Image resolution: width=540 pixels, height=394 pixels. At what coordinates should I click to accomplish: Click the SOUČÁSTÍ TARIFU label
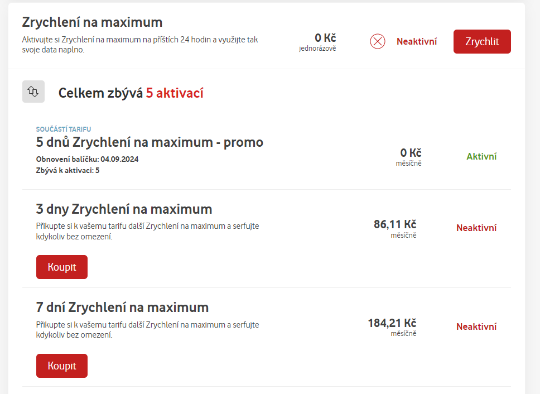pyautogui.click(x=64, y=129)
